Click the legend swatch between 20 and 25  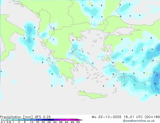pyautogui.click(x=45, y=120)
